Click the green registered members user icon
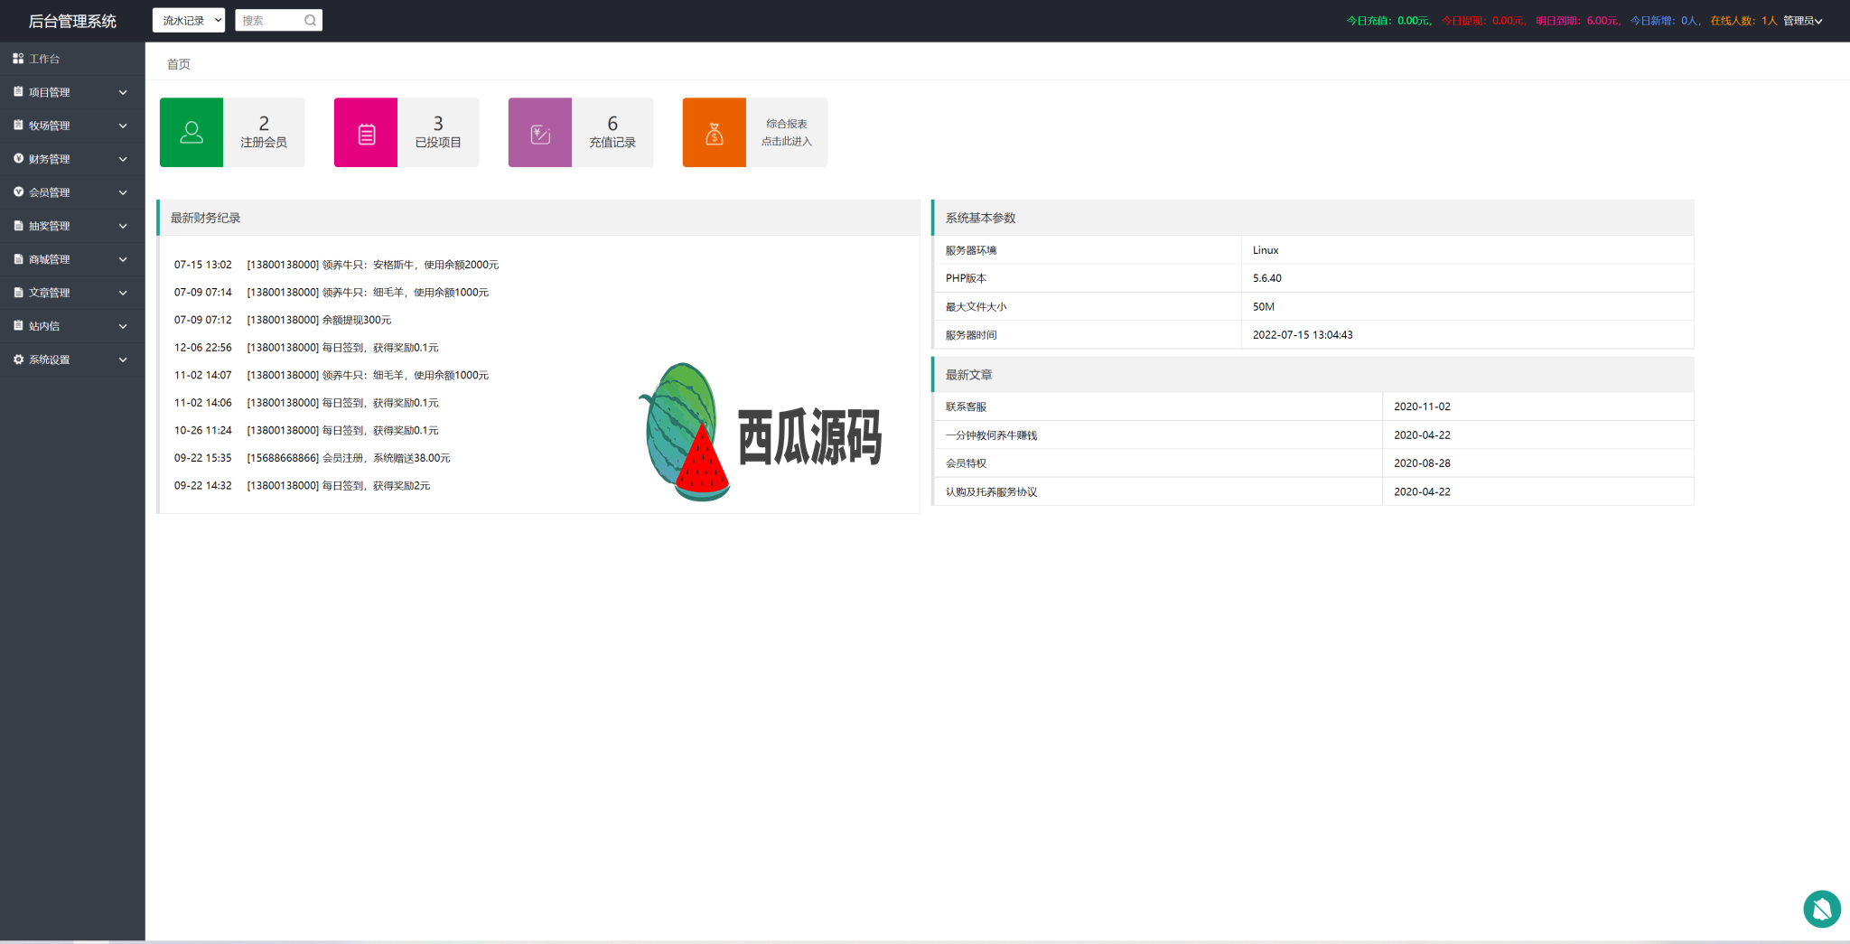This screenshot has width=1850, height=944. (x=192, y=133)
